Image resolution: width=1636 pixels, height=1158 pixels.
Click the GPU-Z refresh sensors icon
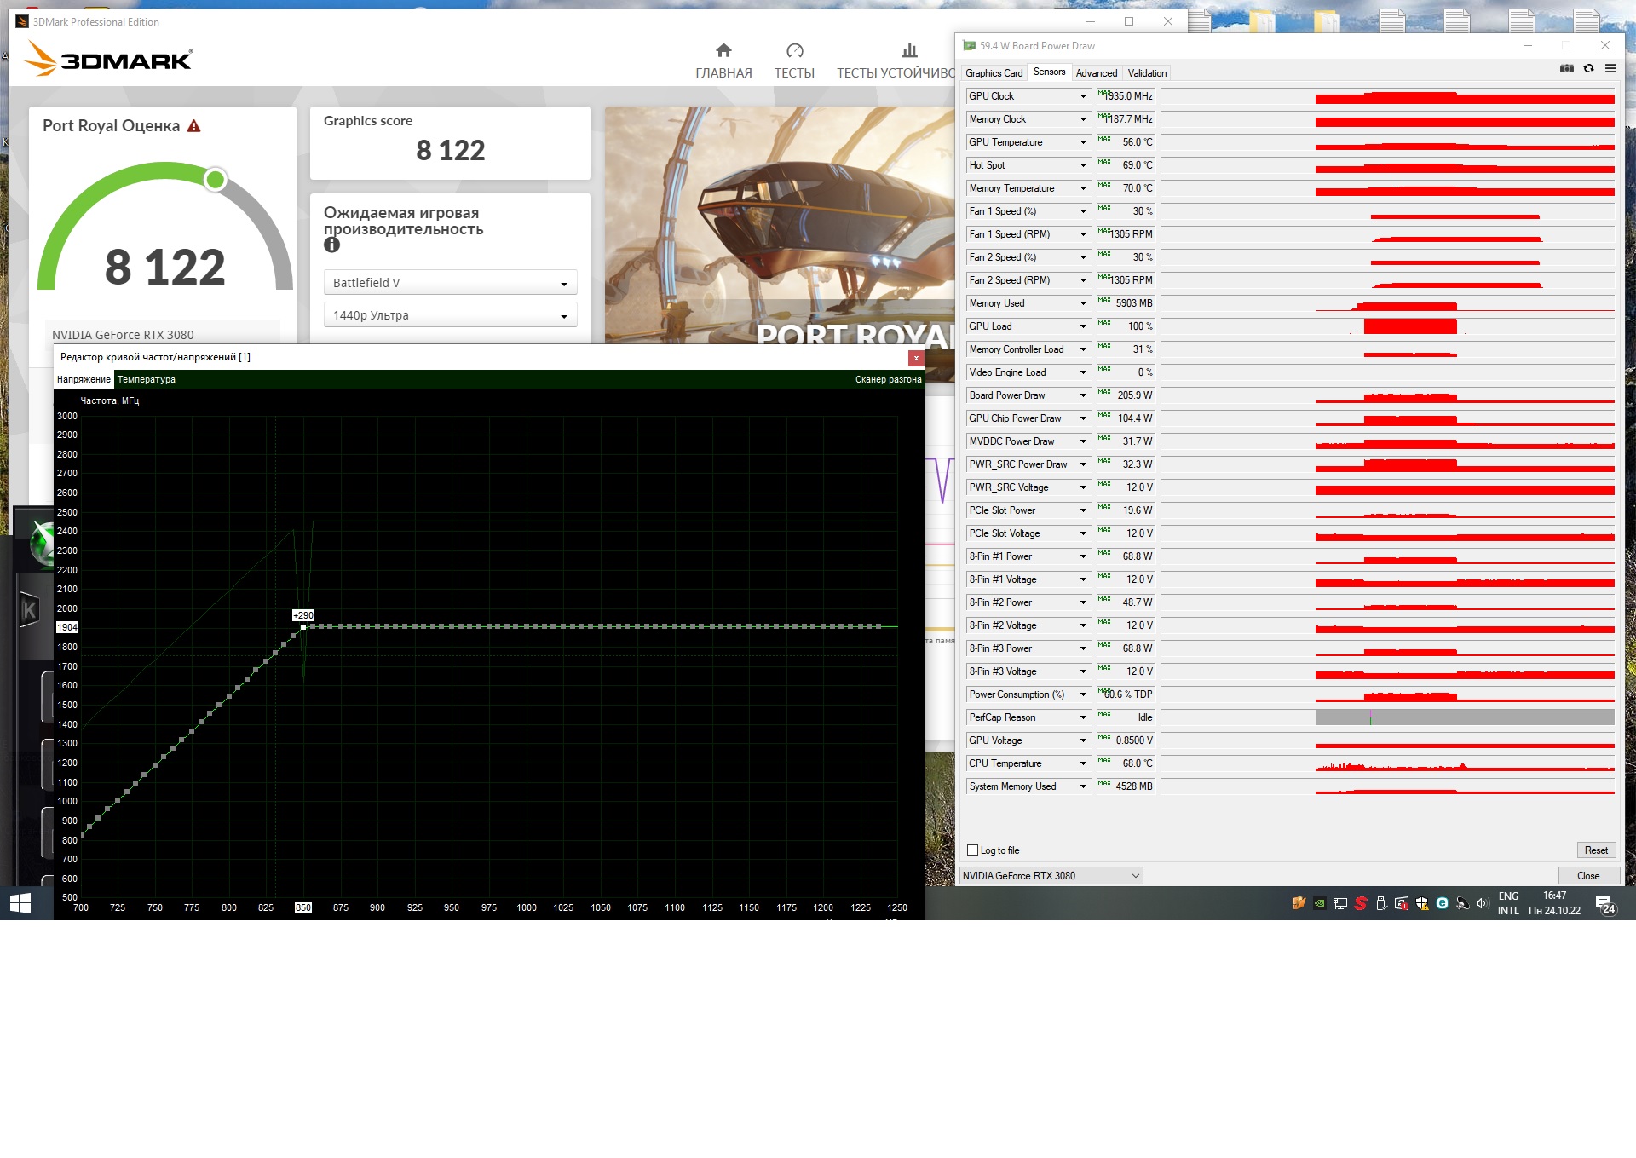pyautogui.click(x=1588, y=68)
